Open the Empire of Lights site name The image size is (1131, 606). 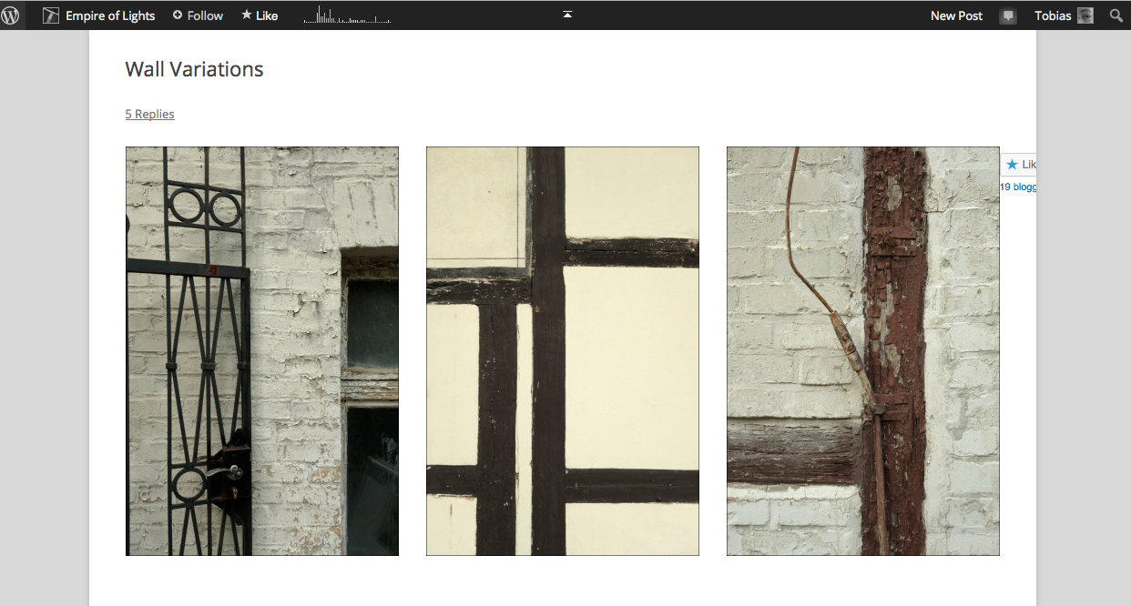(x=110, y=15)
